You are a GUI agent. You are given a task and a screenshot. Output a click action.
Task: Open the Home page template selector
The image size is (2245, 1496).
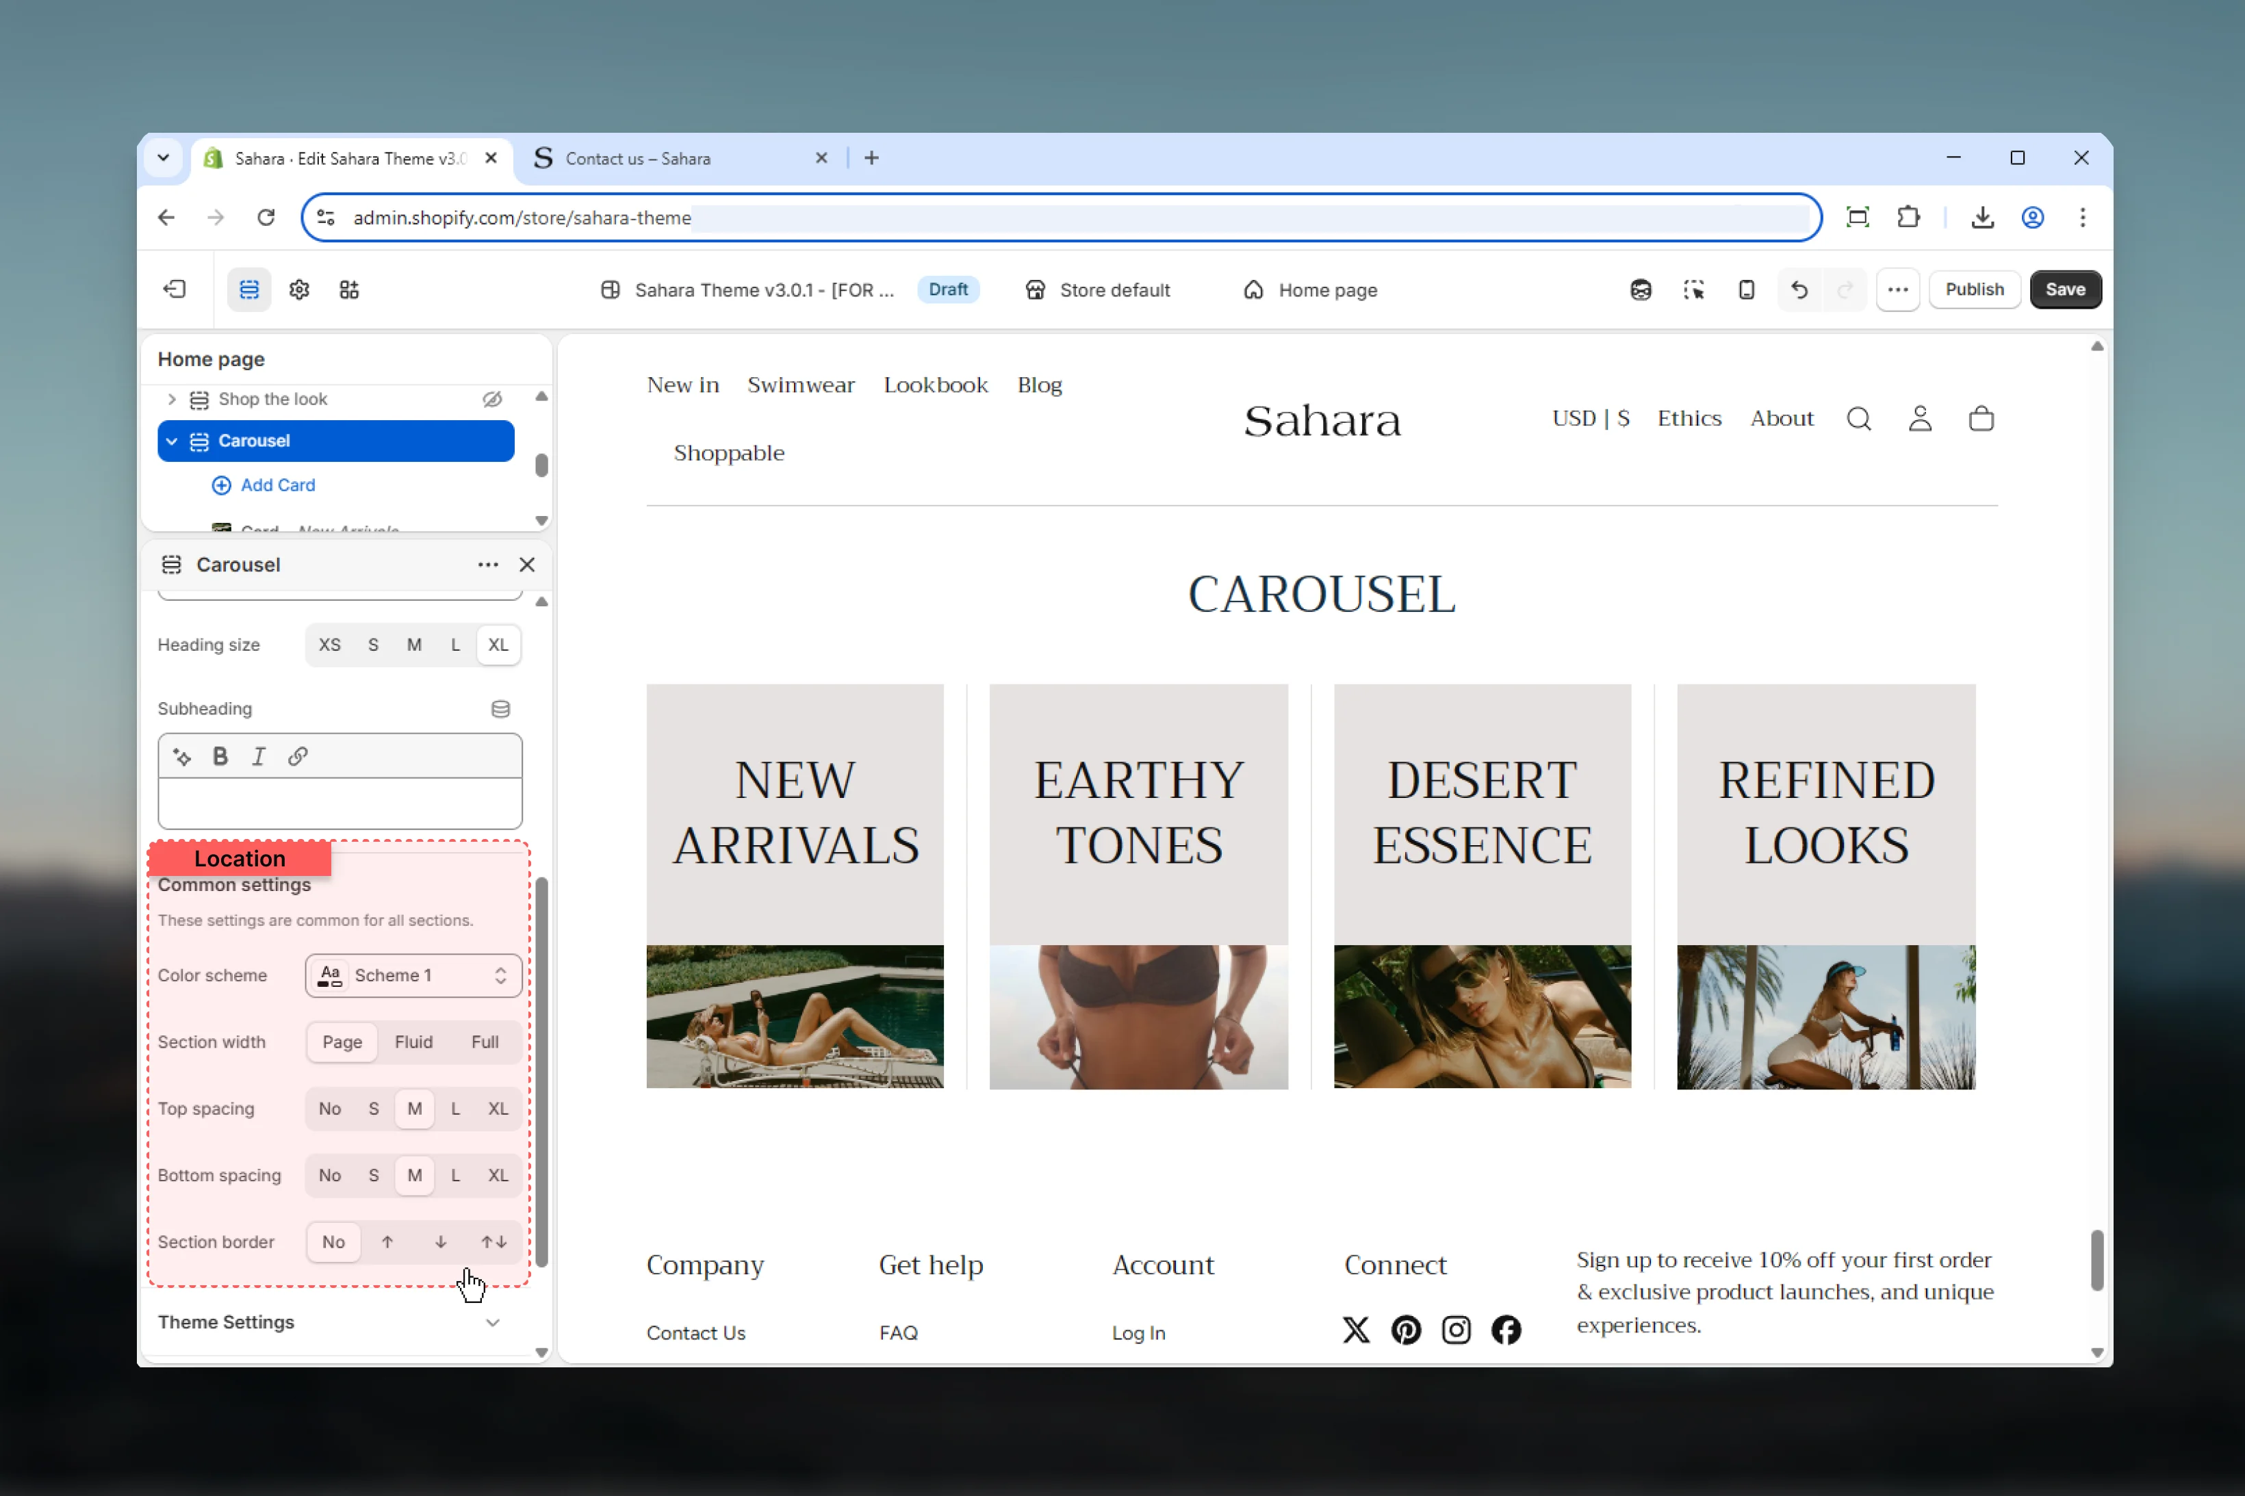tap(1310, 290)
